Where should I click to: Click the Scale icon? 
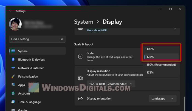coord(80,57)
